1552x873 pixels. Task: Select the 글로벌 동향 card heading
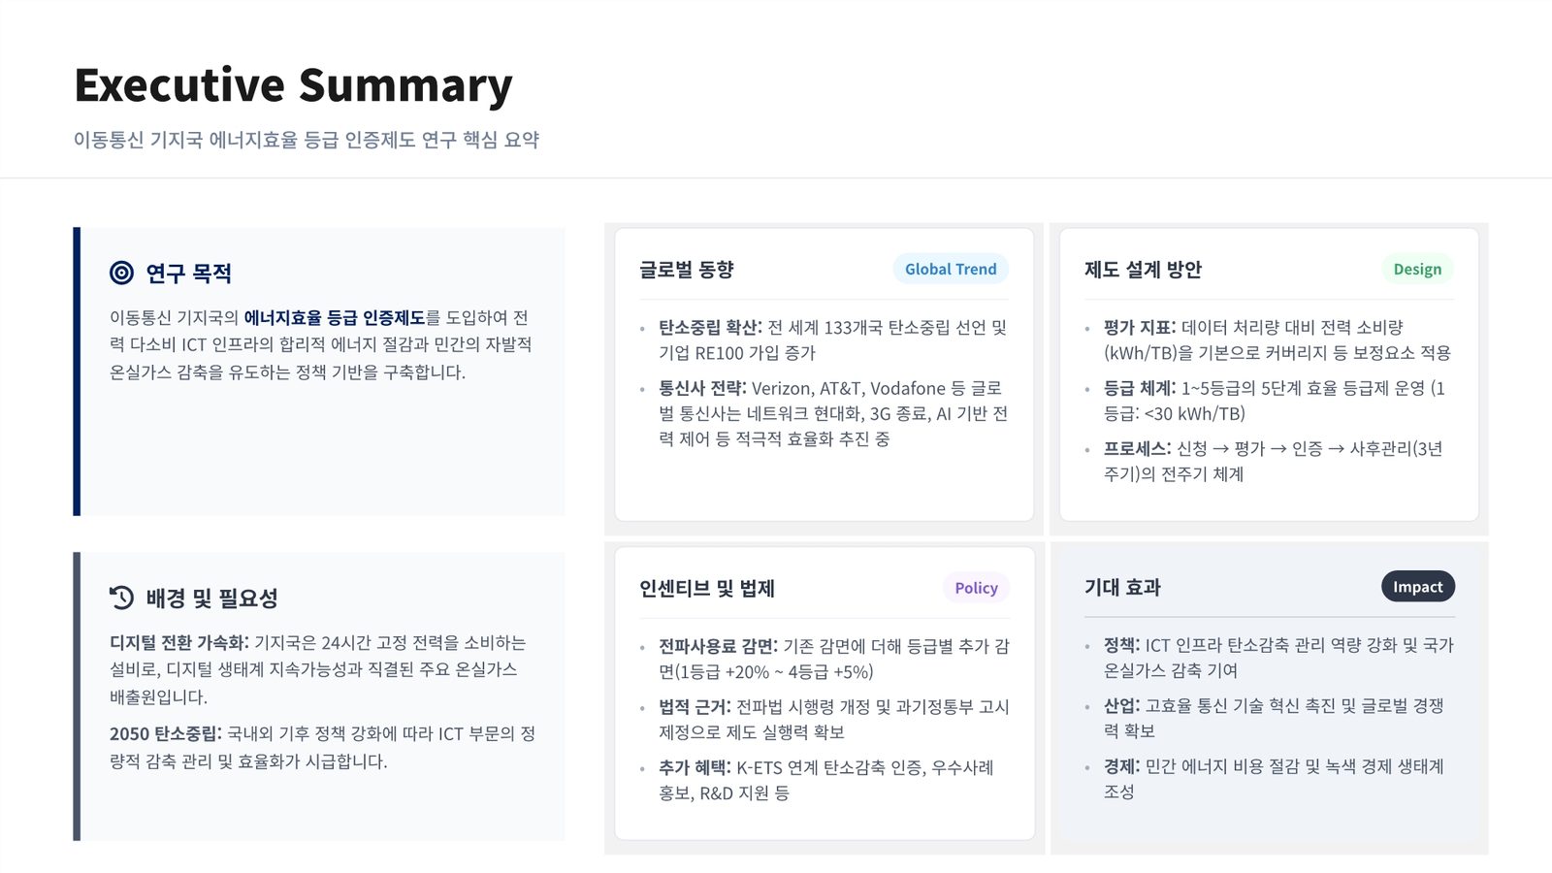click(x=687, y=270)
